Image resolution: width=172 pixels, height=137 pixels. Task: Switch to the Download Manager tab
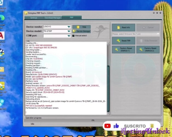tap(53, 18)
